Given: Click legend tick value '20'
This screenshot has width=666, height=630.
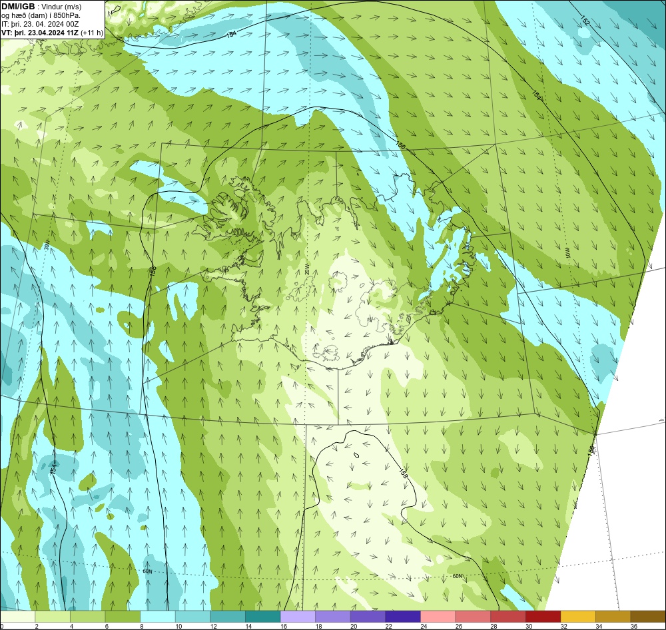Looking at the screenshot, I should click(354, 626).
